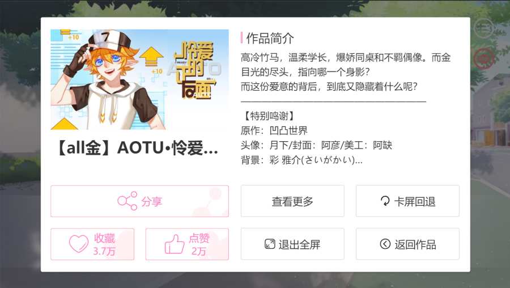This screenshot has width=510, height=288.
Task: Click the red circular record icon
Action: (x=484, y=58)
